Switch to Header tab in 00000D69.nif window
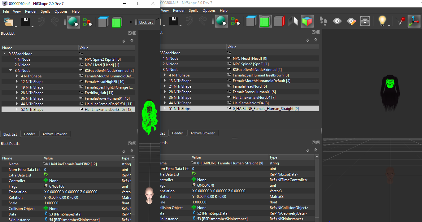 (30, 134)
